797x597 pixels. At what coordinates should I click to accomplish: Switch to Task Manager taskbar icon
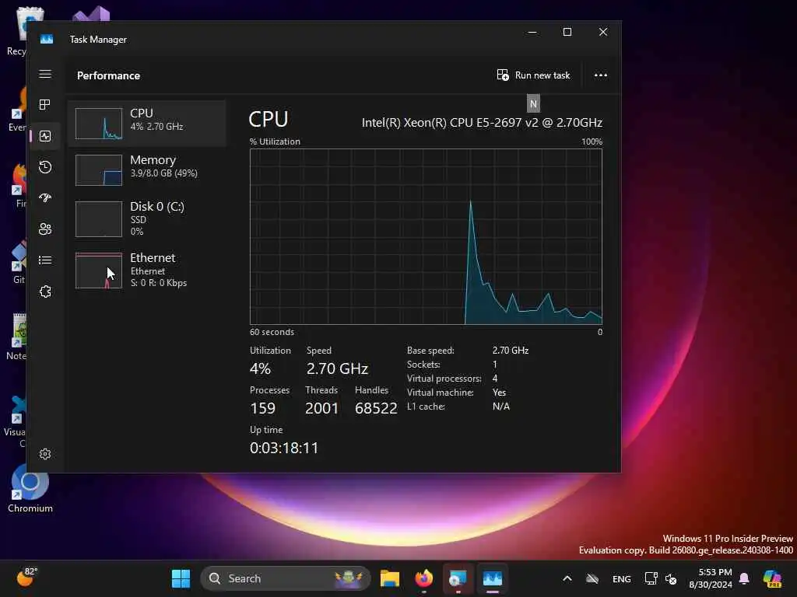(492, 578)
